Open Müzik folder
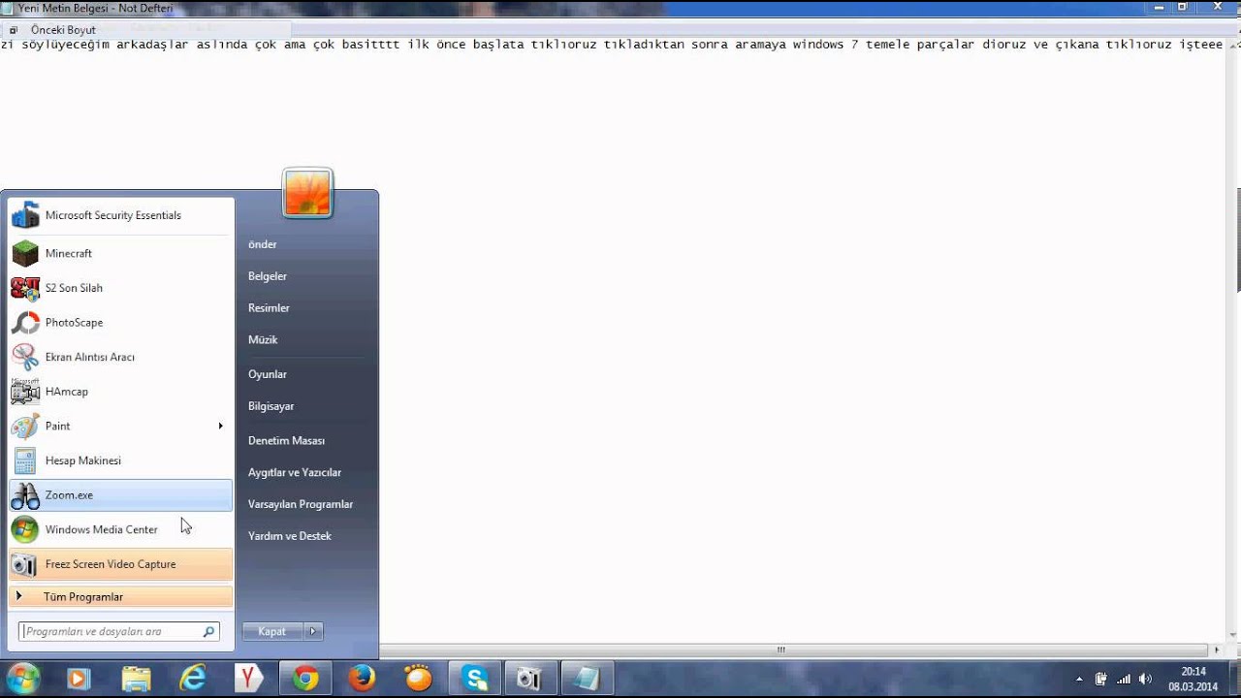The image size is (1241, 698). coord(263,340)
